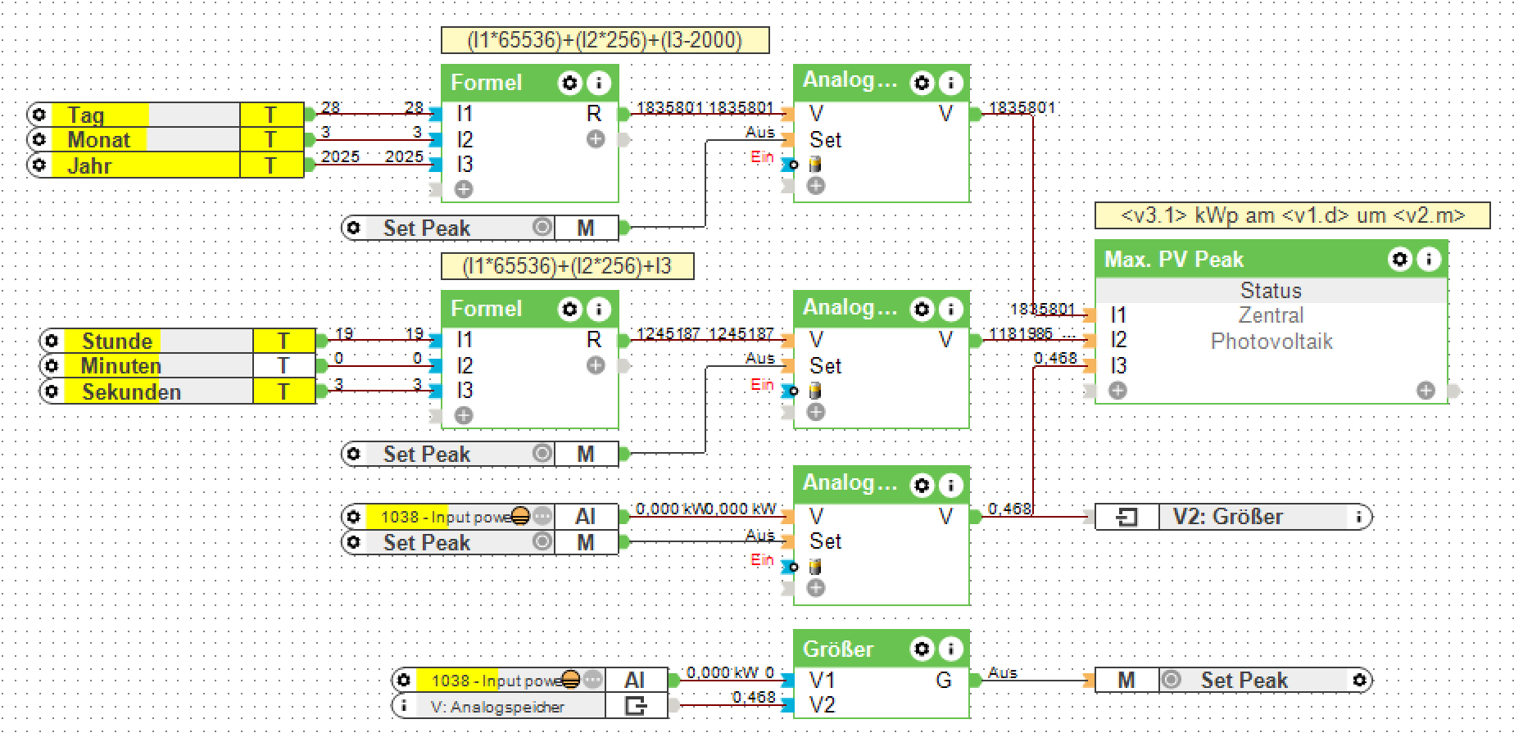The image size is (1514, 742).
Task: Click info icon on Max. PV Peak block
Action: point(1428,260)
